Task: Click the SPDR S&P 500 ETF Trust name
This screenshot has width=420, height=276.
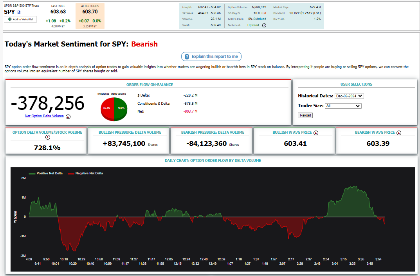Action: click(x=22, y=5)
